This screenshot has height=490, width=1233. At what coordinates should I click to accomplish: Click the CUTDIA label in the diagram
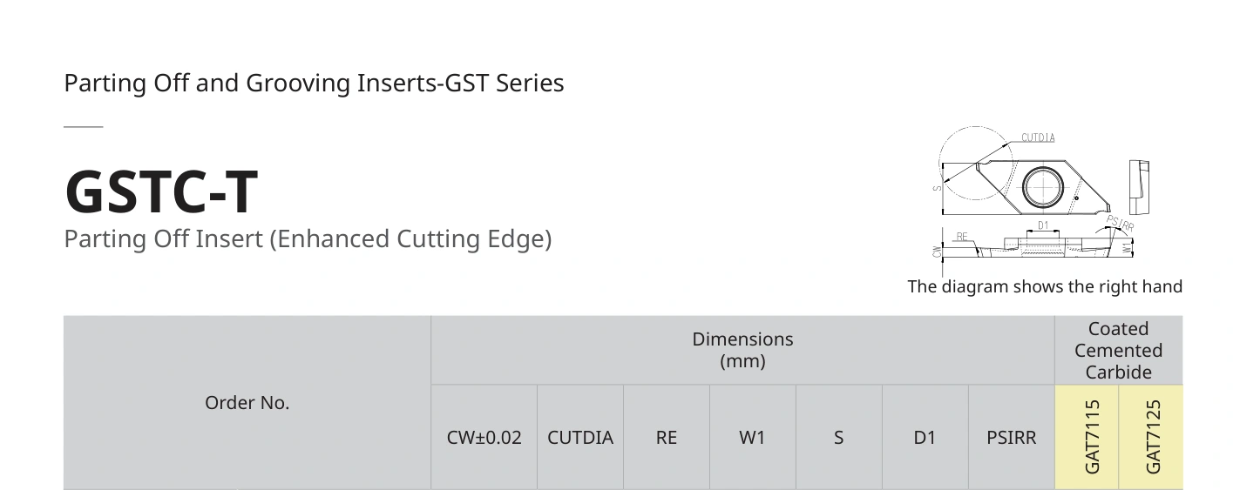(1039, 138)
